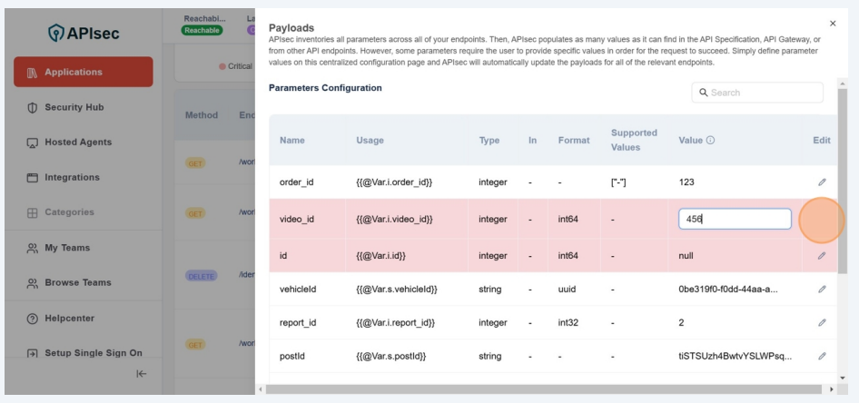
Task: Select the Integrations sidebar entry
Action: [x=73, y=177]
